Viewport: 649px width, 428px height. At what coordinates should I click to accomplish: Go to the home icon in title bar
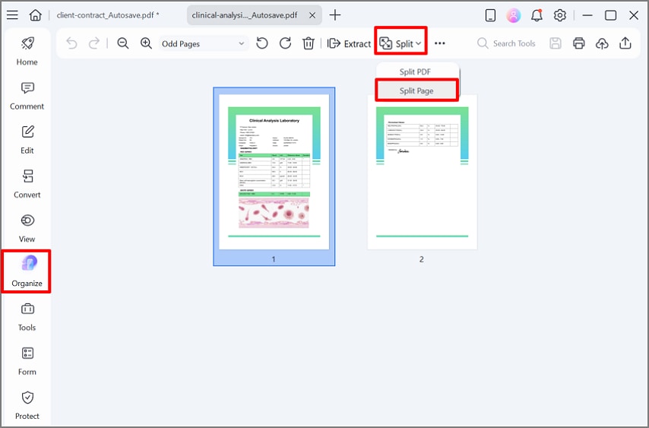tap(35, 15)
